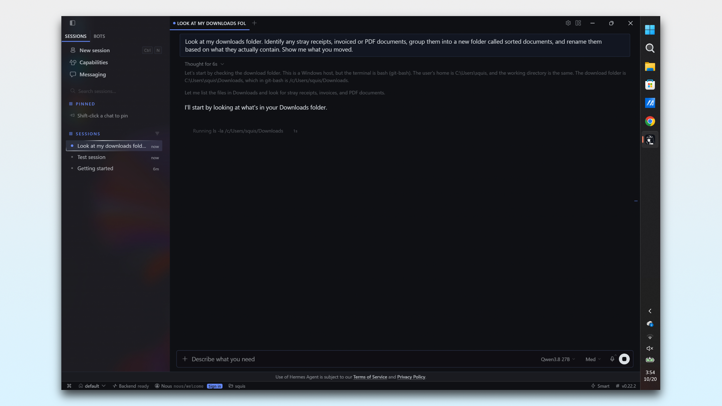Click the microphone voice input icon
This screenshot has width=722, height=406.
click(612, 359)
